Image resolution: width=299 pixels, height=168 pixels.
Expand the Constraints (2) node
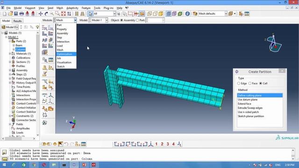tap(10, 116)
